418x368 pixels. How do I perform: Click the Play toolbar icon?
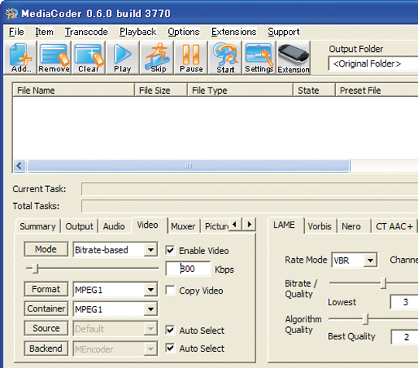click(x=122, y=57)
